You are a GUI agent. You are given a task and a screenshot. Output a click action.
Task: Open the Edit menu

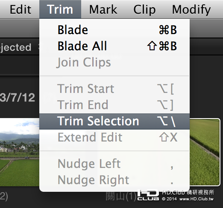tap(21, 9)
